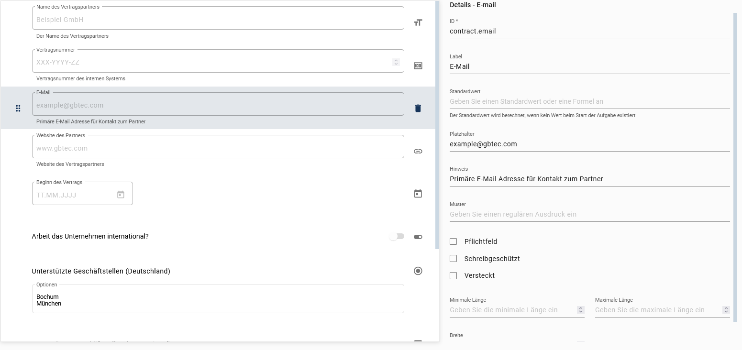This screenshot has width=742, height=350.
Task: Click the text field type icon beside Name des Vertragspartners
Action: tap(418, 22)
